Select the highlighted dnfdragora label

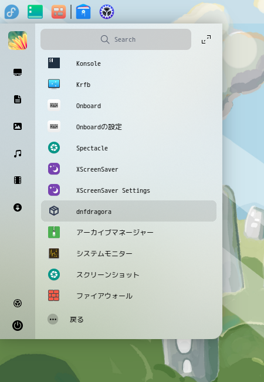(x=94, y=212)
